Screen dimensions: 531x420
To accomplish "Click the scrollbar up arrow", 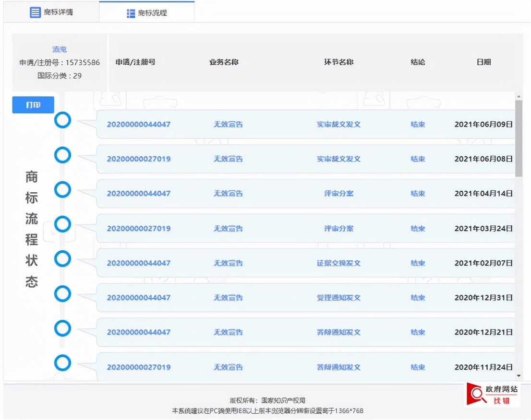I will (519, 97).
